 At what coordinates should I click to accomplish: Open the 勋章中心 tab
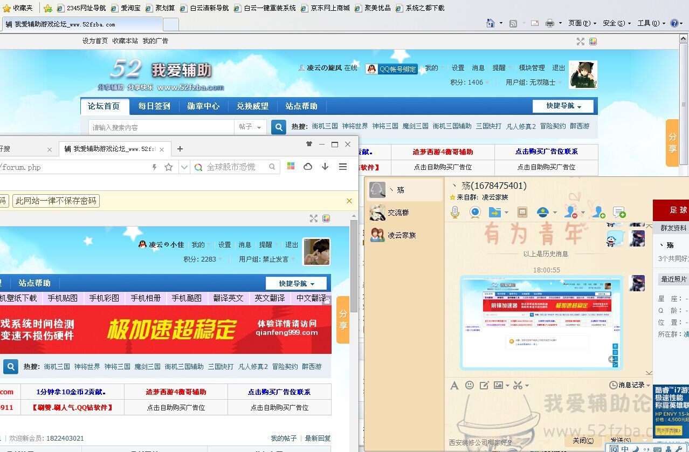point(203,106)
